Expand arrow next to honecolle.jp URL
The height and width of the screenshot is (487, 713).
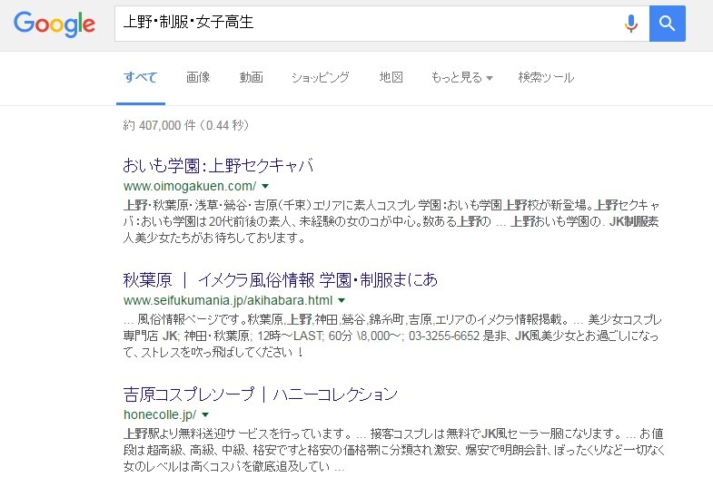[205, 414]
